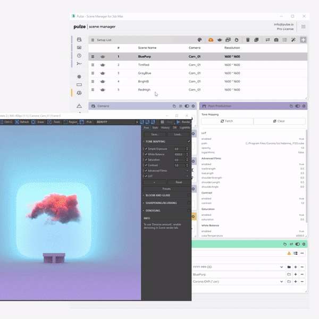The height and width of the screenshot is (319, 319).
Task: Switch to DR tab in frame buffer
Action: point(175,128)
